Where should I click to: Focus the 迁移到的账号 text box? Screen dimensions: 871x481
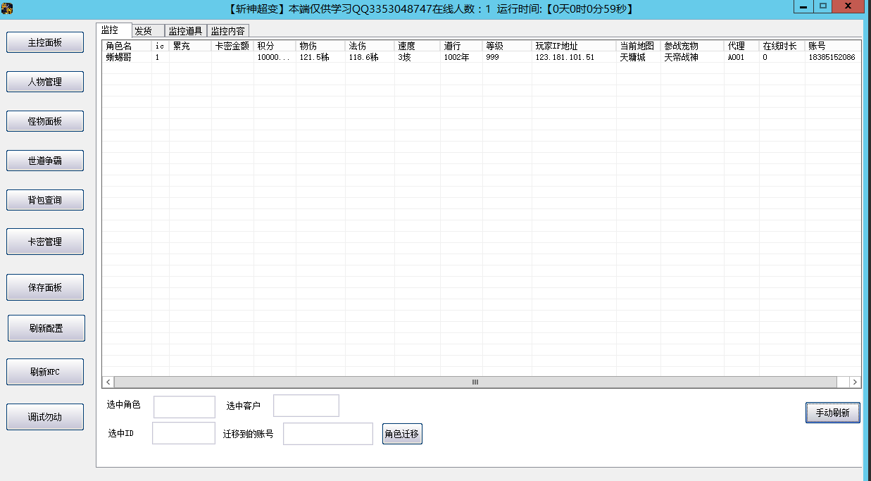point(327,434)
